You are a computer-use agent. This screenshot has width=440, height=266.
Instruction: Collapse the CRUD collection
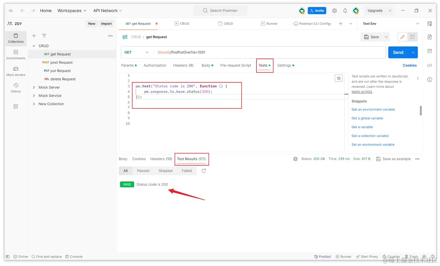34,46
